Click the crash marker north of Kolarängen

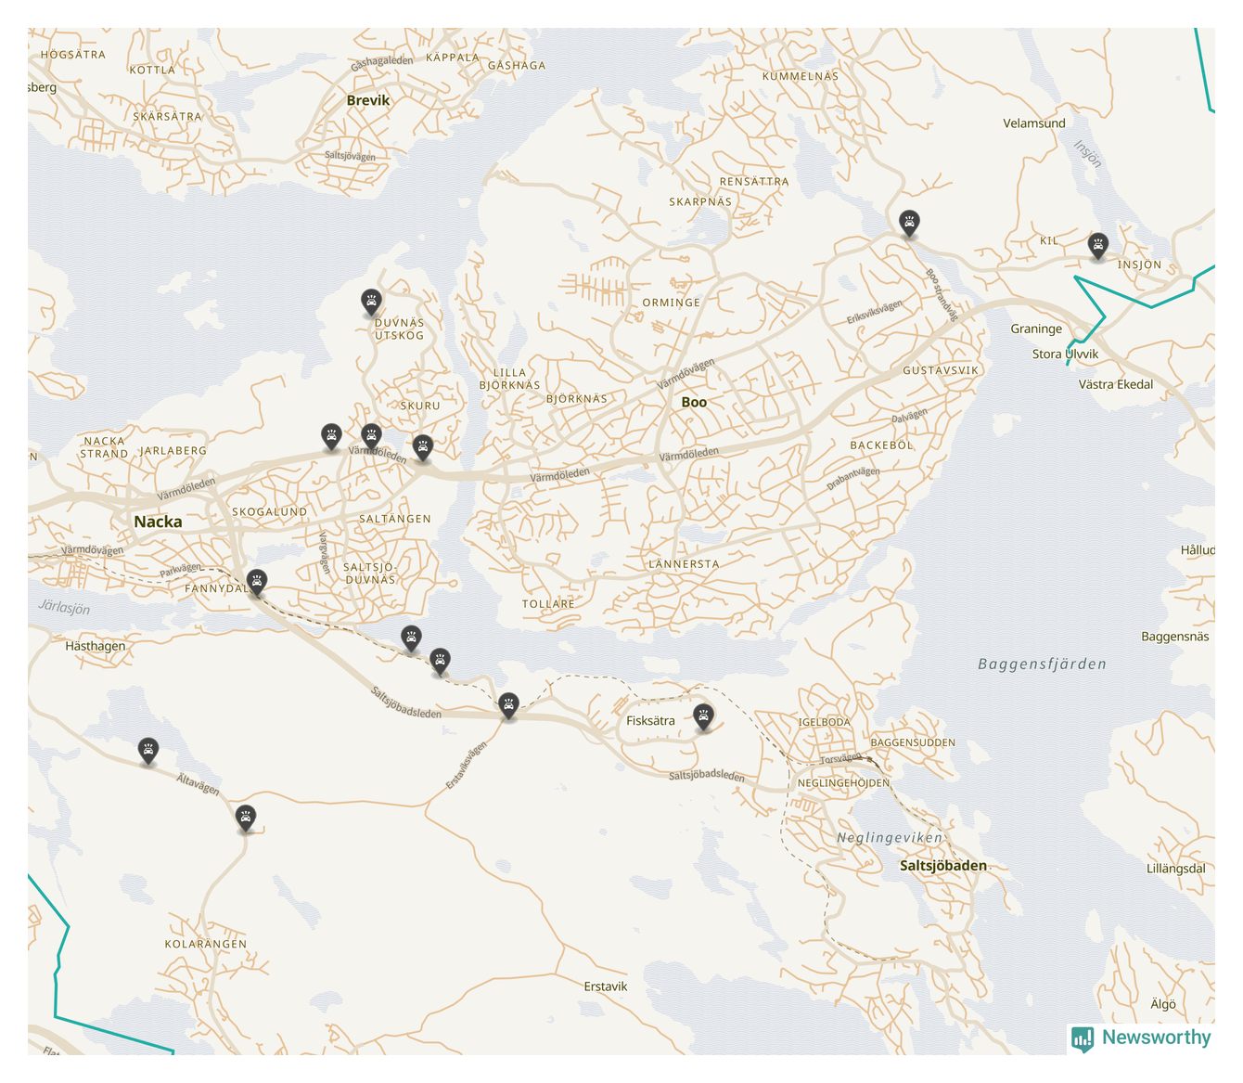(246, 817)
